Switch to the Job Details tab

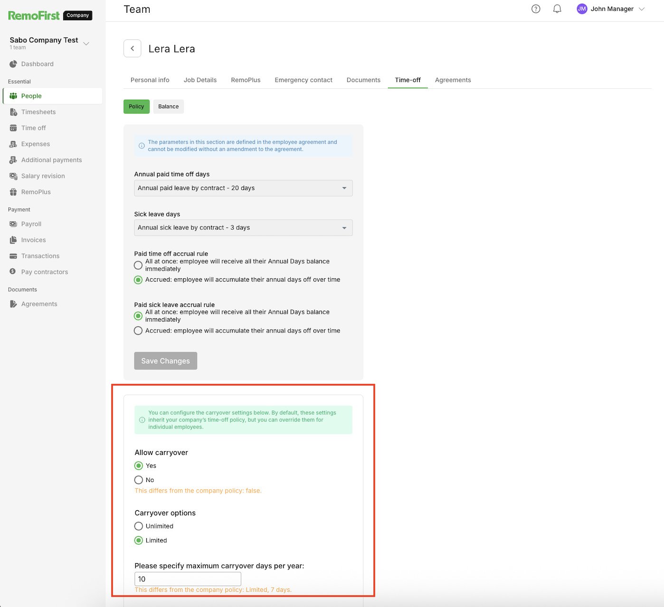tap(200, 80)
